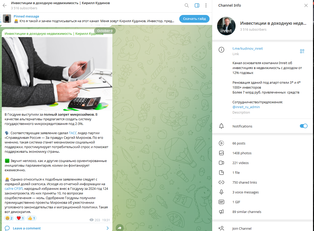Toggle the thumbs up reaction
Image resolution: width=314 pixels, height=231 pixels.
[32, 218]
